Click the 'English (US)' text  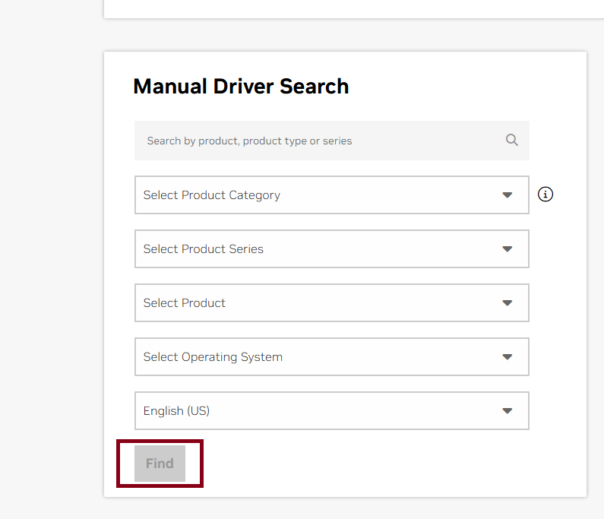click(x=176, y=411)
